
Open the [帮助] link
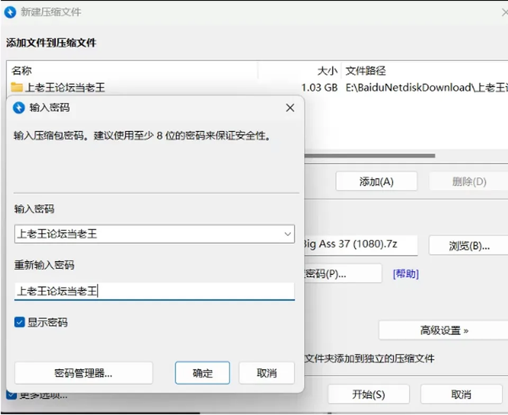point(406,274)
